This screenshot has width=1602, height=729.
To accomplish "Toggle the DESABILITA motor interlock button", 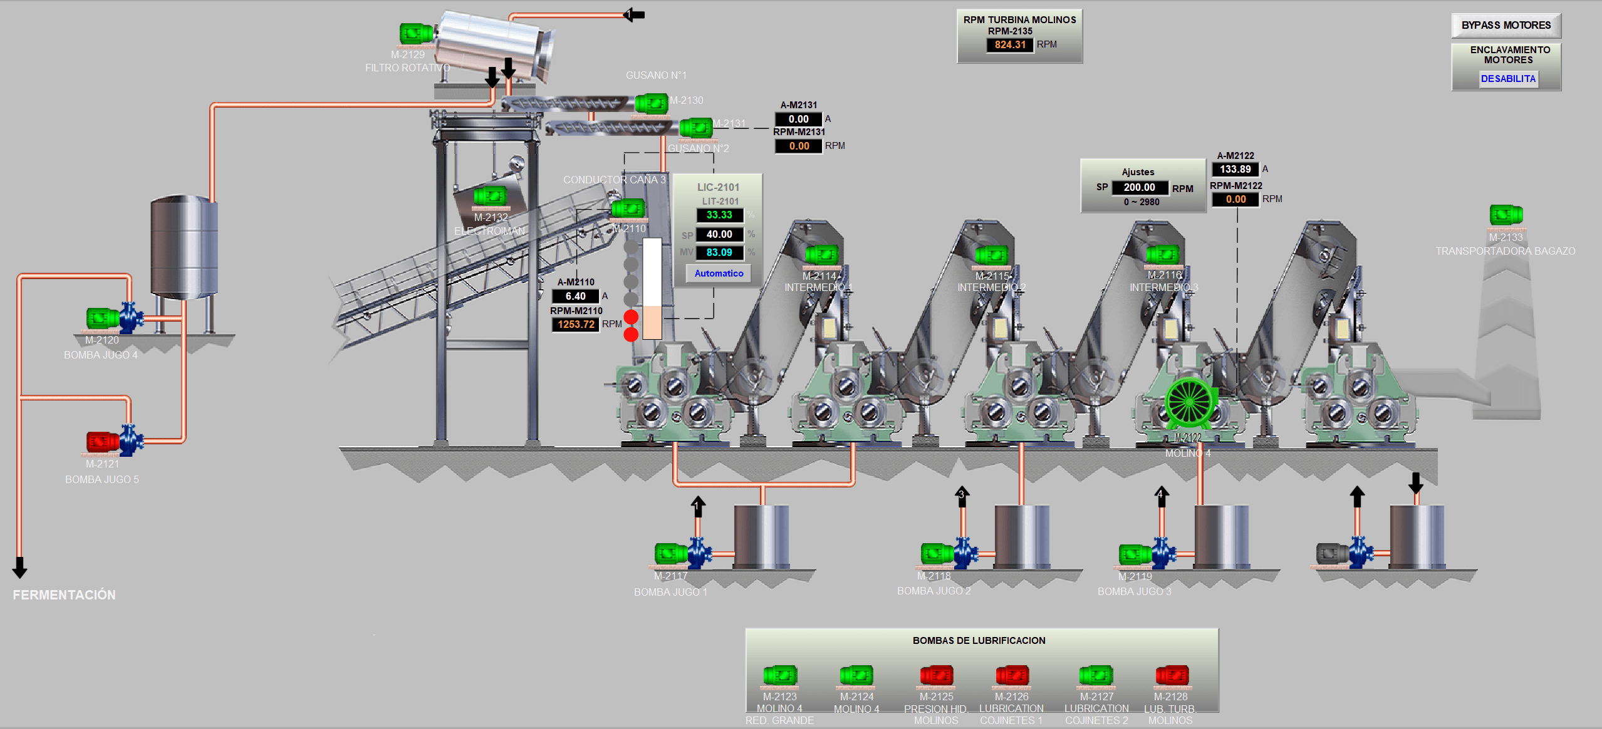I will click(x=1508, y=79).
